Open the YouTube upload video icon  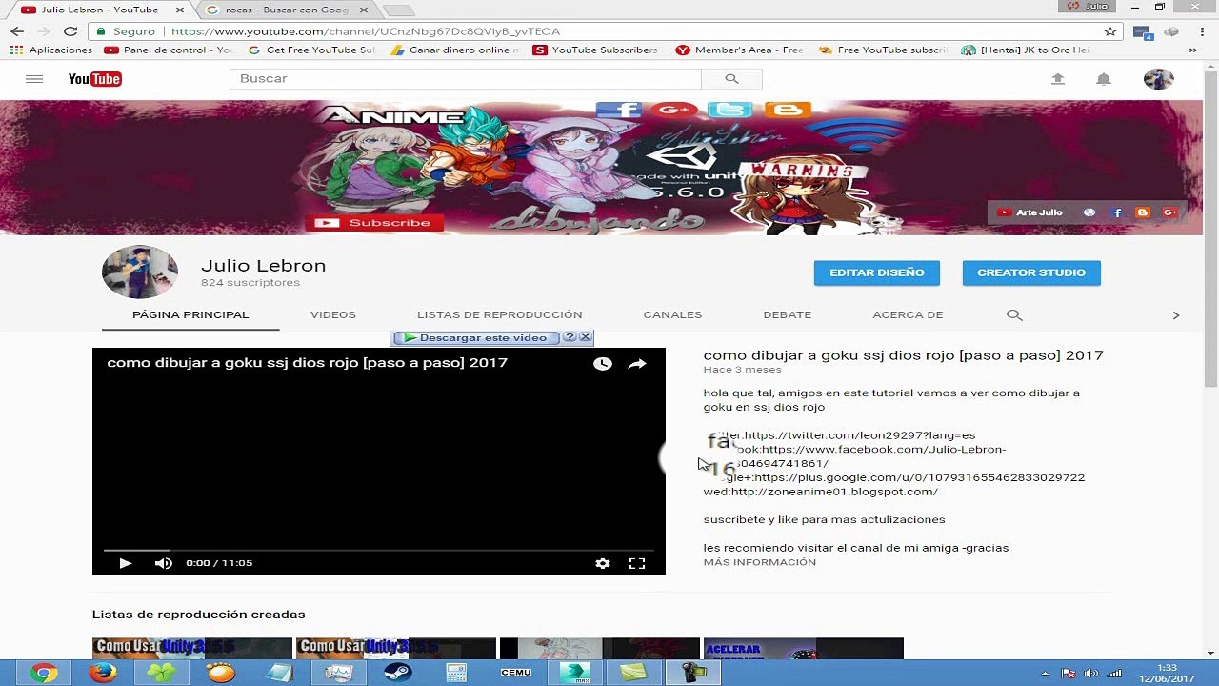(x=1057, y=79)
